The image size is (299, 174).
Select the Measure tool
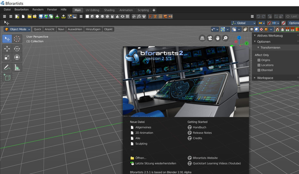click(x=17, y=67)
